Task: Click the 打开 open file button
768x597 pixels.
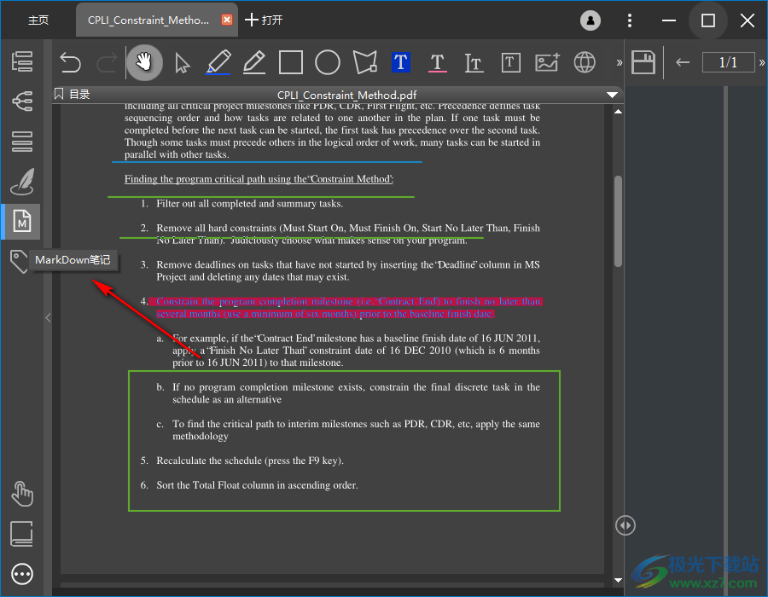Action: 264,20
